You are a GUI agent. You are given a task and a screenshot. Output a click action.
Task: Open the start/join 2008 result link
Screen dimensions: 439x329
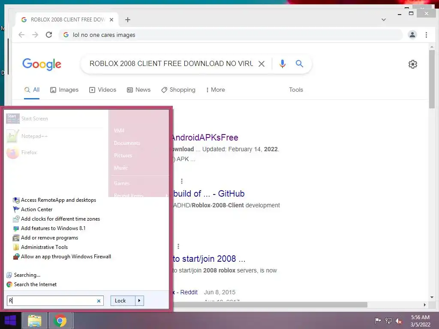tap(209, 259)
